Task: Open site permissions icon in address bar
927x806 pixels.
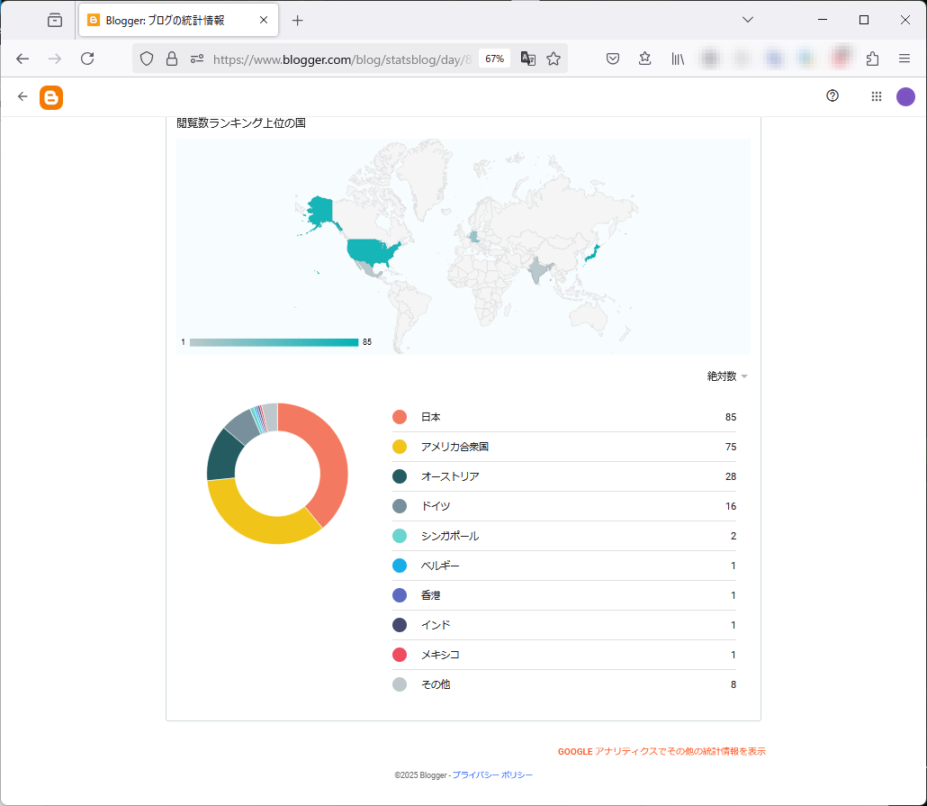Action: click(x=197, y=59)
